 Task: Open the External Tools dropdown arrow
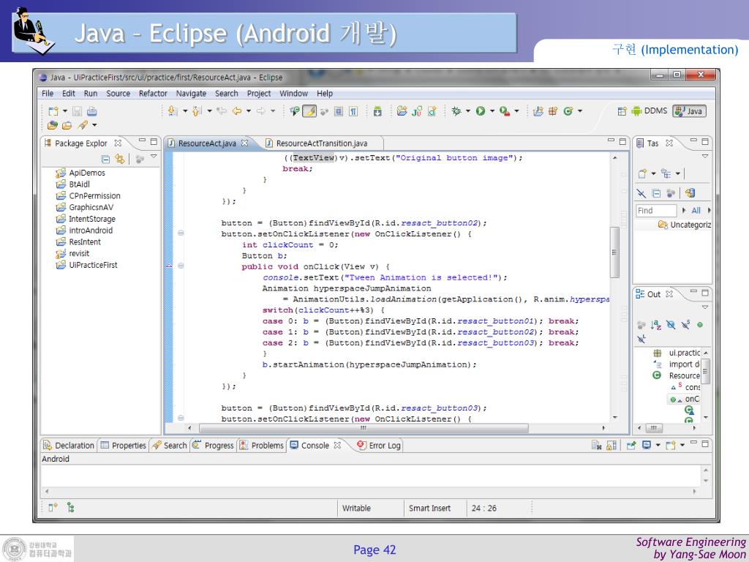point(516,111)
